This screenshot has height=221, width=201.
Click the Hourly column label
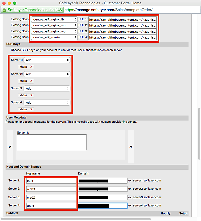(165, 213)
